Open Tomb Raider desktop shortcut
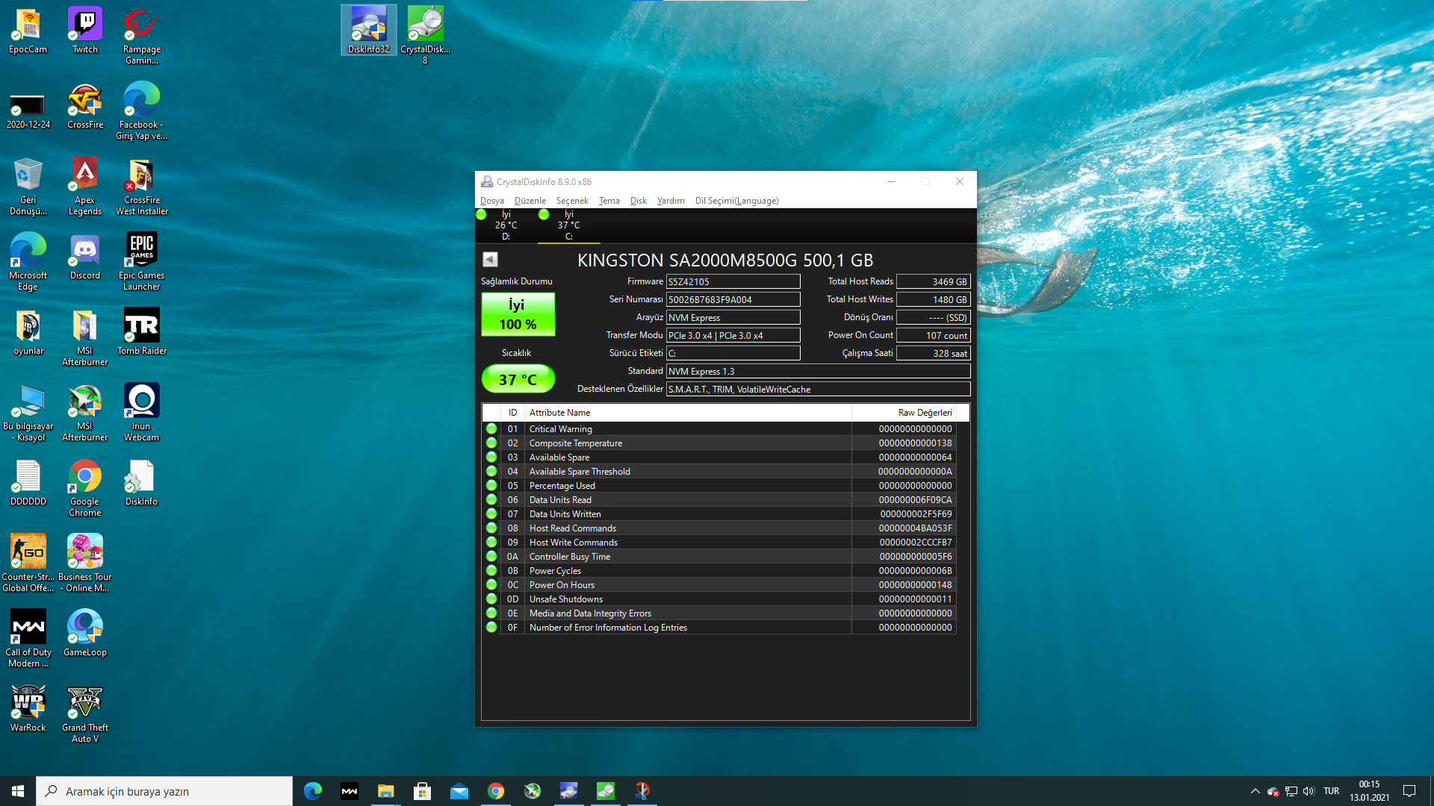Image resolution: width=1434 pixels, height=806 pixels. pyautogui.click(x=141, y=333)
